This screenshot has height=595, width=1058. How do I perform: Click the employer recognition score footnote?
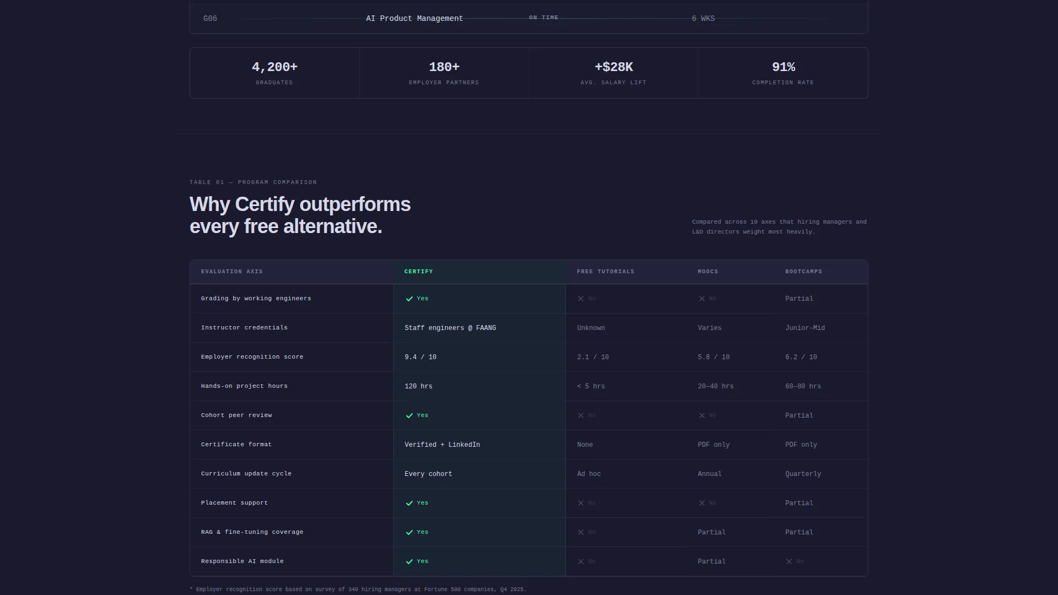click(x=358, y=589)
